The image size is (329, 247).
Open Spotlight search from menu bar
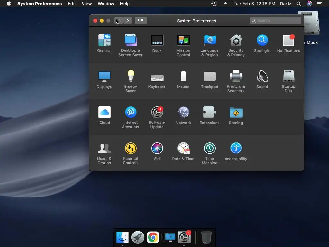tap(299, 4)
